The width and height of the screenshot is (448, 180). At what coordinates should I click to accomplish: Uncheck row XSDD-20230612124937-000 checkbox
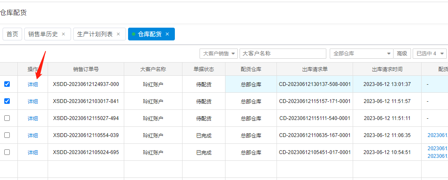[7, 84]
